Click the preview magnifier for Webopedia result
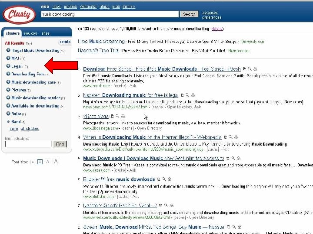The height and width of the screenshot is (234, 313). pyautogui.click(x=230, y=137)
